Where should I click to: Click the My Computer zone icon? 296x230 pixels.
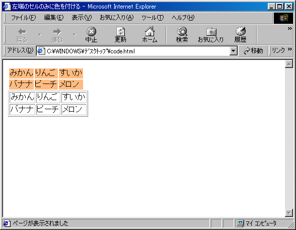241,223
